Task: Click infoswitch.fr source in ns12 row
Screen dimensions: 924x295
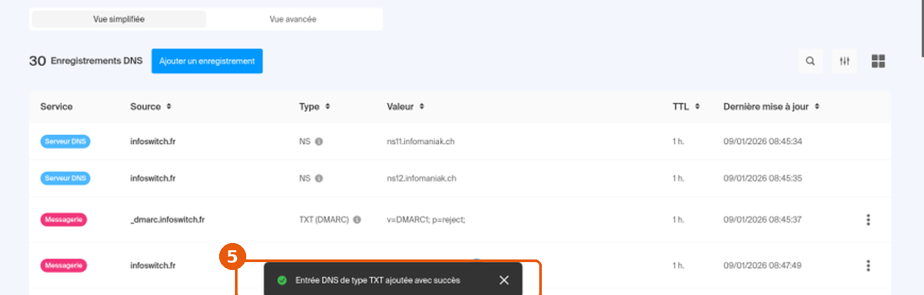Action: tap(152, 178)
